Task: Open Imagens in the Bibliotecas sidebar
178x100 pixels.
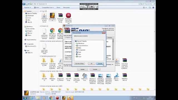Action: coord(29,31)
